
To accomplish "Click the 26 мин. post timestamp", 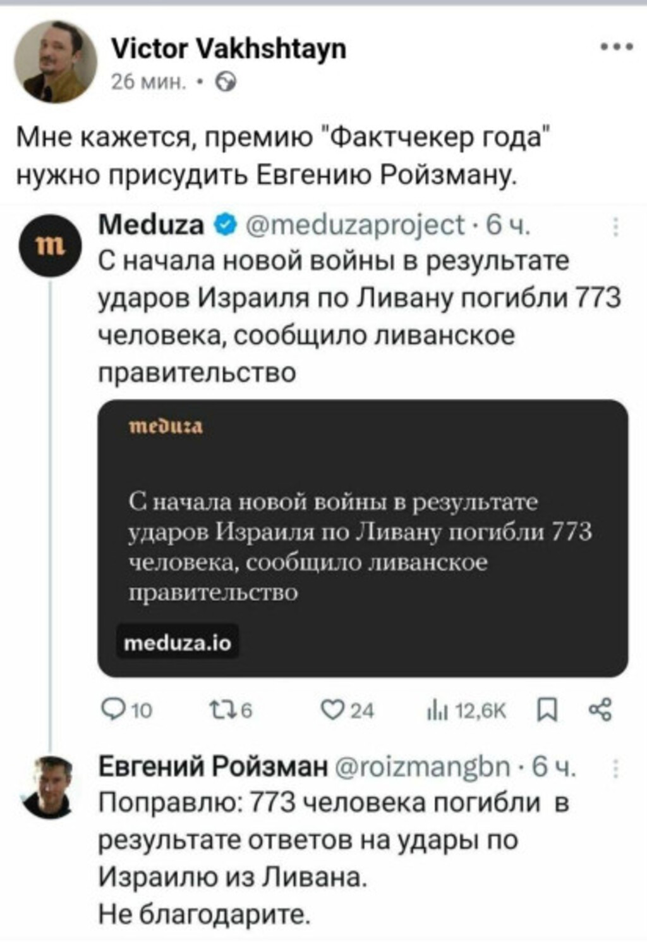I will [148, 82].
